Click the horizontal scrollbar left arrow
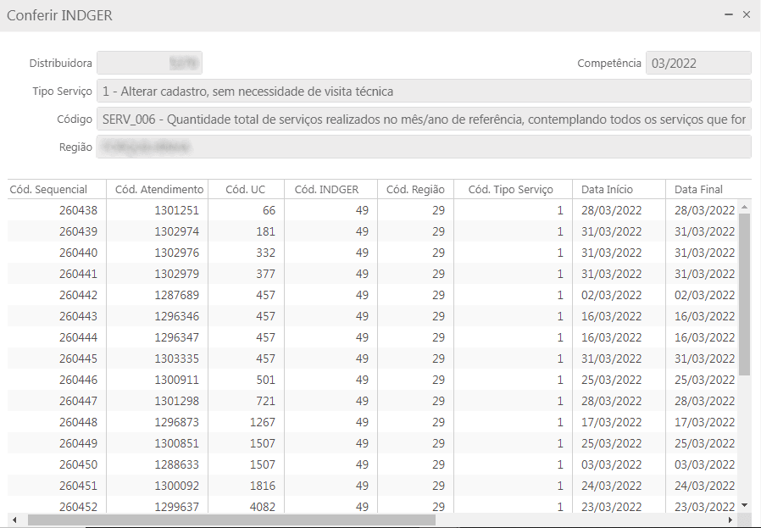Screen dimensions: 761x528 (x=14, y=520)
